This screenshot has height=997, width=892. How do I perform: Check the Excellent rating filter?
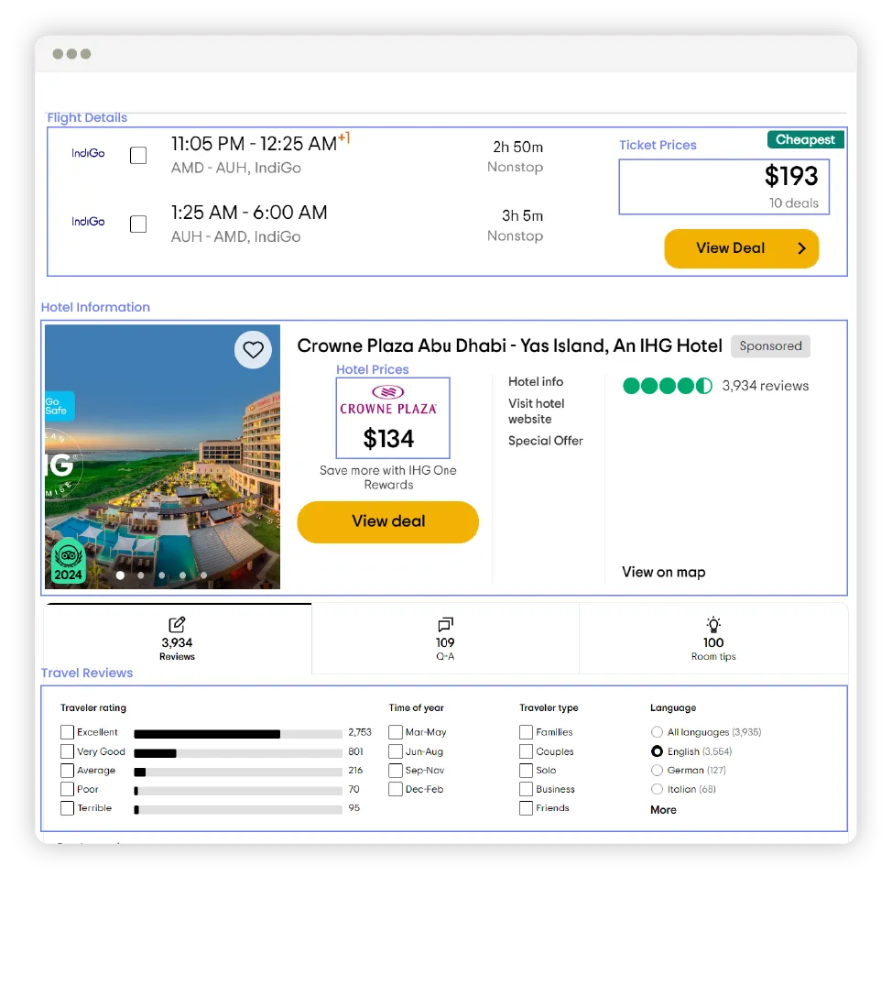67,732
